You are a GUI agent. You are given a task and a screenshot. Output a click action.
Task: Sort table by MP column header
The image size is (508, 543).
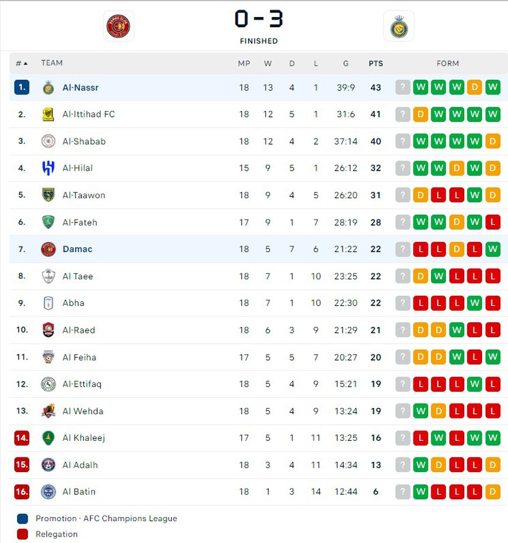pos(244,63)
